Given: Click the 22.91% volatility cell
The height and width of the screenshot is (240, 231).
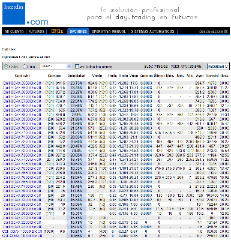Looking at the screenshot, I should pos(76,101).
